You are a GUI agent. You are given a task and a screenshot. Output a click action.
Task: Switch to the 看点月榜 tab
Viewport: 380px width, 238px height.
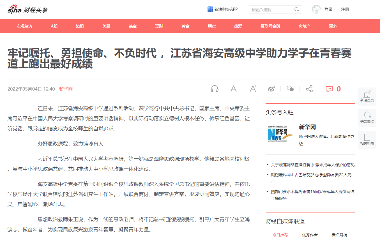click(x=339, y=235)
